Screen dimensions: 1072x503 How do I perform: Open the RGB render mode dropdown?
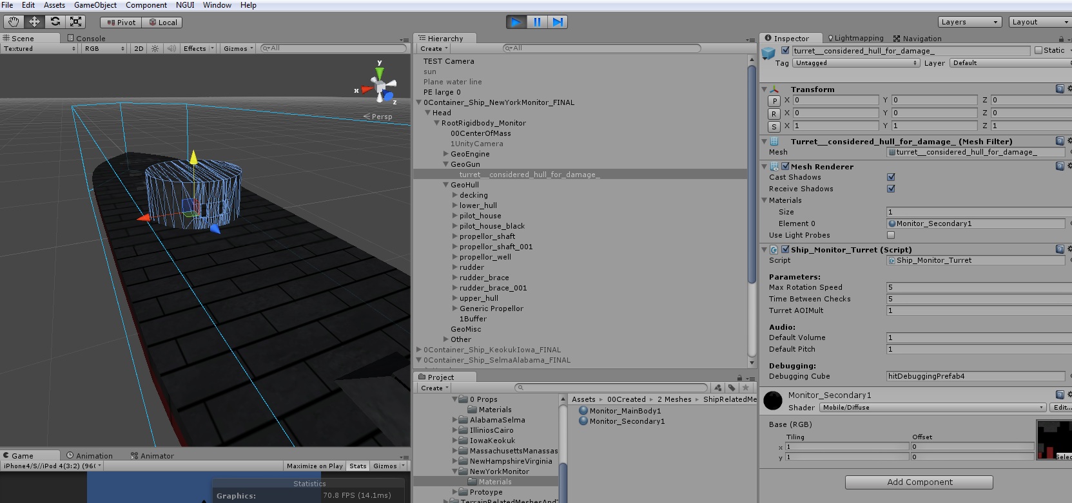pyautogui.click(x=104, y=49)
